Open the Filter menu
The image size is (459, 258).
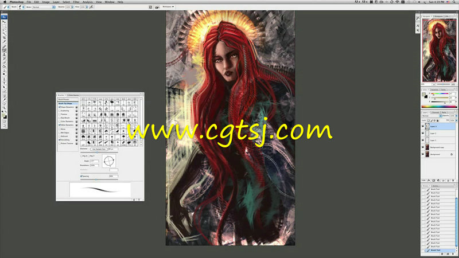[x=76, y=2]
